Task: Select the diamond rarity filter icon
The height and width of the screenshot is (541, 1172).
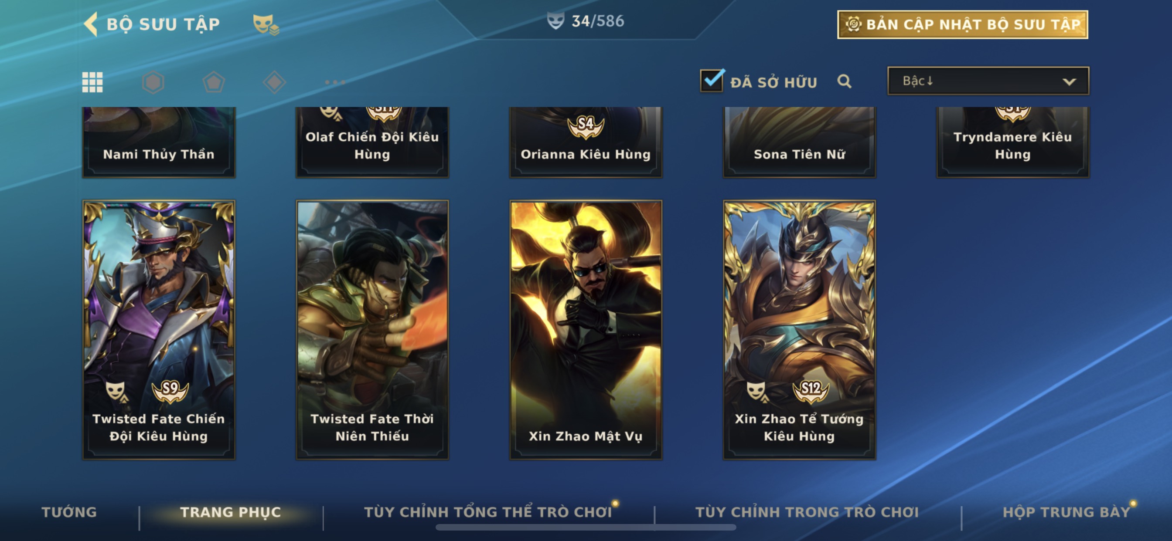Action: [x=274, y=82]
